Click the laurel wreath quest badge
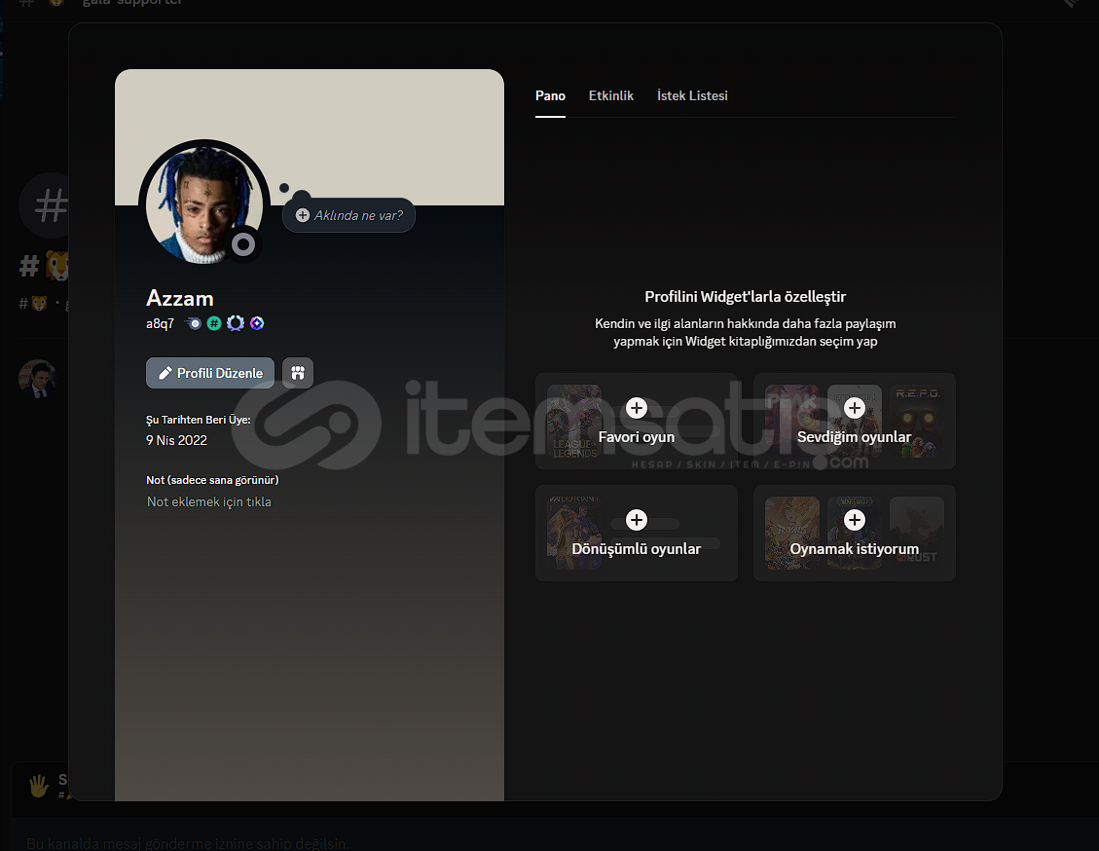 click(x=236, y=323)
